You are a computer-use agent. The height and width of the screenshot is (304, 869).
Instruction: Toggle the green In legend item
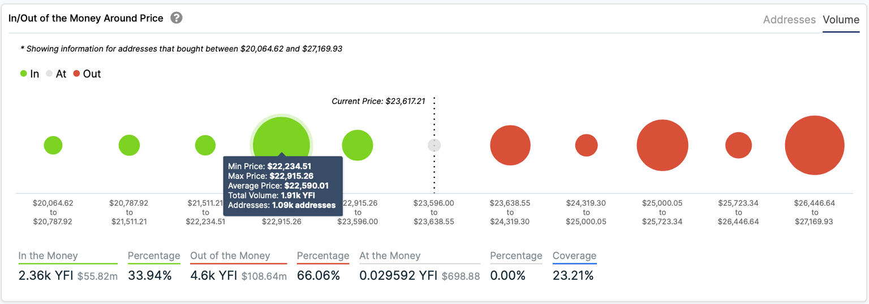tap(29, 74)
